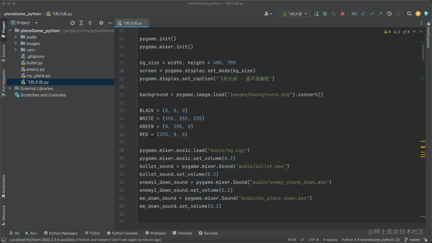Click the orange IDE update icon

[x=418, y=14]
